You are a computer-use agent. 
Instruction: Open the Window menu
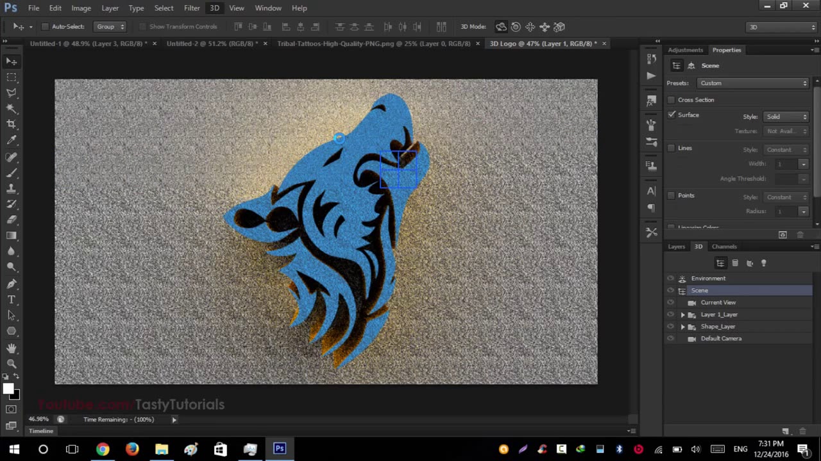coord(268,8)
